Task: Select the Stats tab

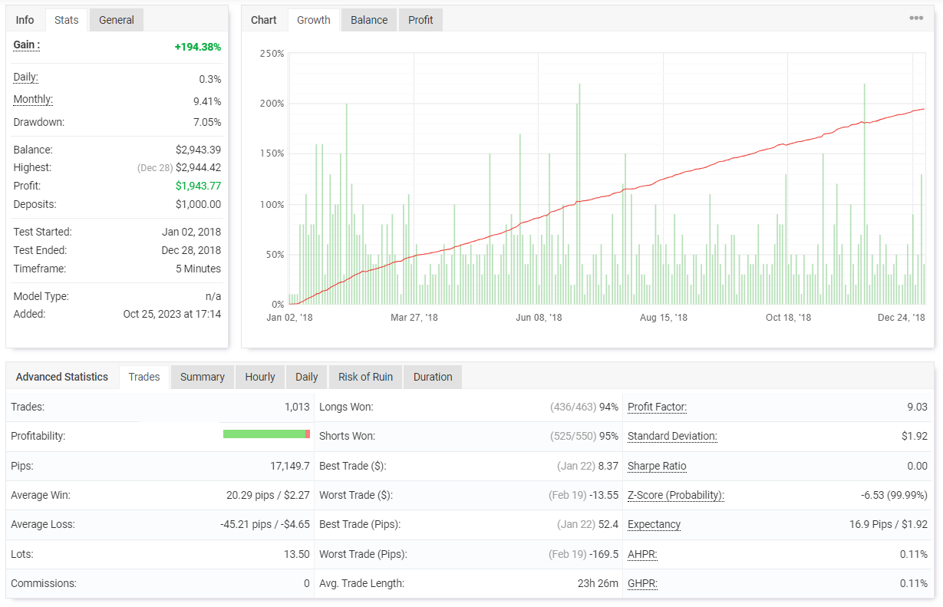Action: (x=67, y=20)
